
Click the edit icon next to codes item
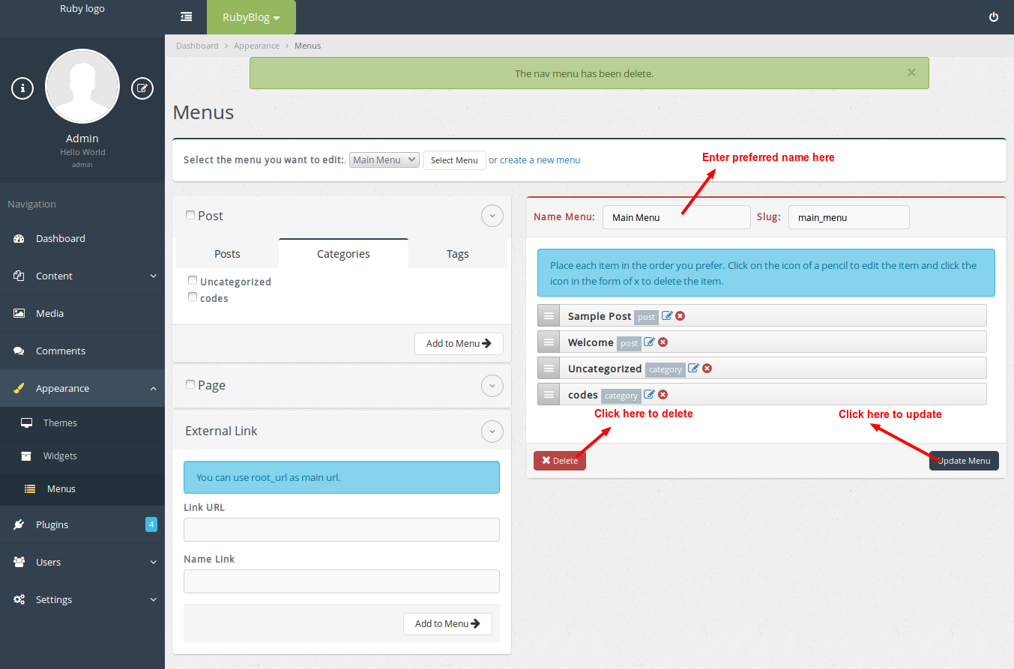pyautogui.click(x=650, y=395)
